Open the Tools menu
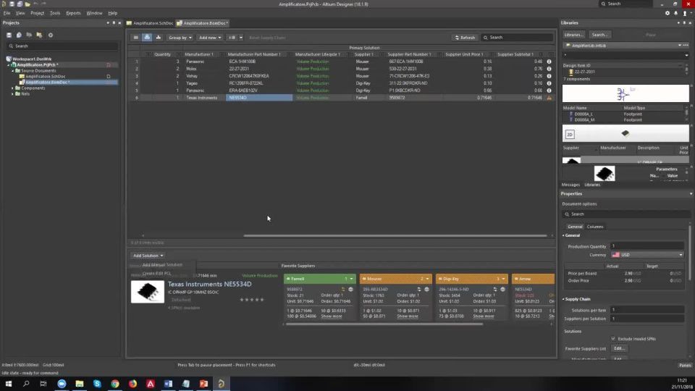695x391 pixels. coord(55,13)
